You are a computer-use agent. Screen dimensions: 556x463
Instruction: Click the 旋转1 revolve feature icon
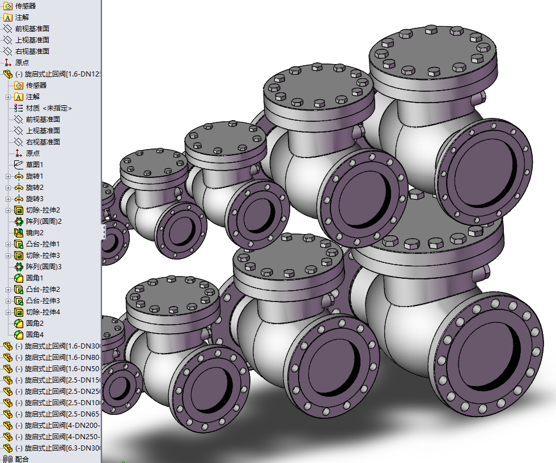(19, 176)
